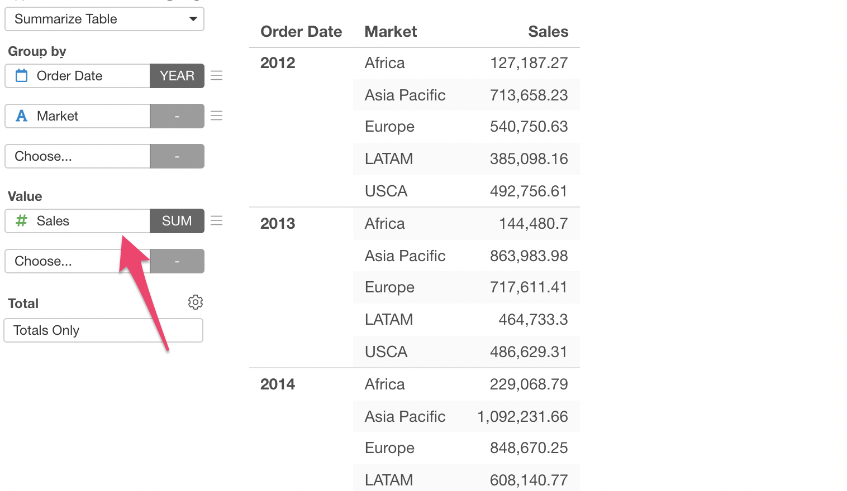847x491 pixels.
Task: Select the 2012 Asia Pacific sales value
Action: pyautogui.click(x=529, y=95)
